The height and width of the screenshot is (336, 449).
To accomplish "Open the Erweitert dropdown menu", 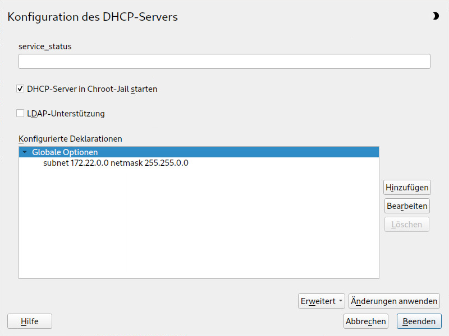I will 321,301.
